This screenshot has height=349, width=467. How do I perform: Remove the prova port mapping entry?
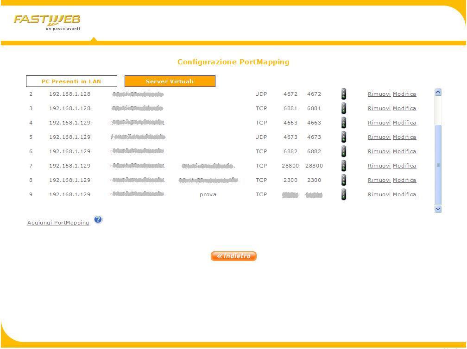pos(379,194)
